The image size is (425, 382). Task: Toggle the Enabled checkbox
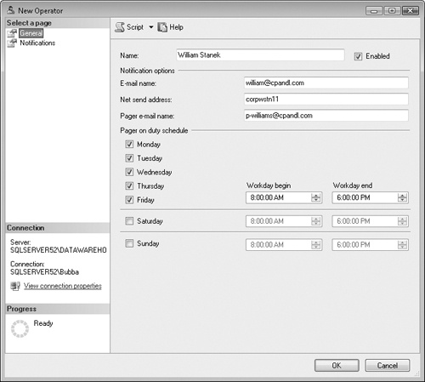click(358, 56)
